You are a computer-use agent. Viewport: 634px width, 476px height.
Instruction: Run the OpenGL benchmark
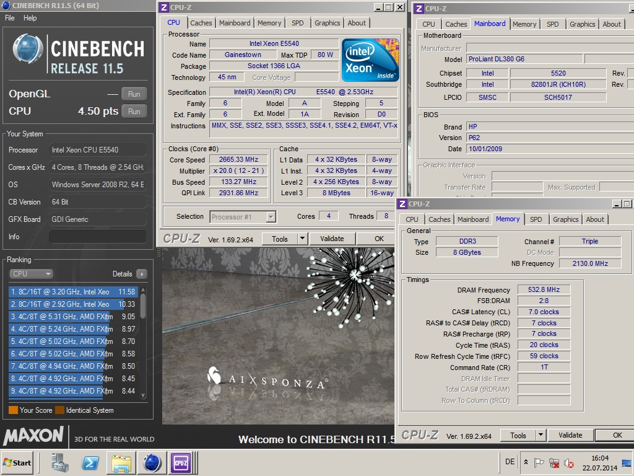pos(134,94)
